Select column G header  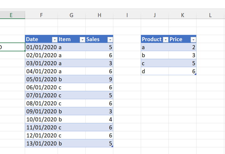click(71, 15)
